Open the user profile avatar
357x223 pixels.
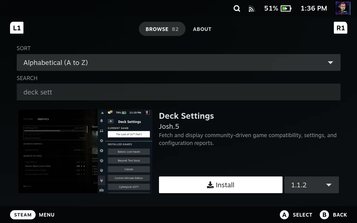click(342, 8)
